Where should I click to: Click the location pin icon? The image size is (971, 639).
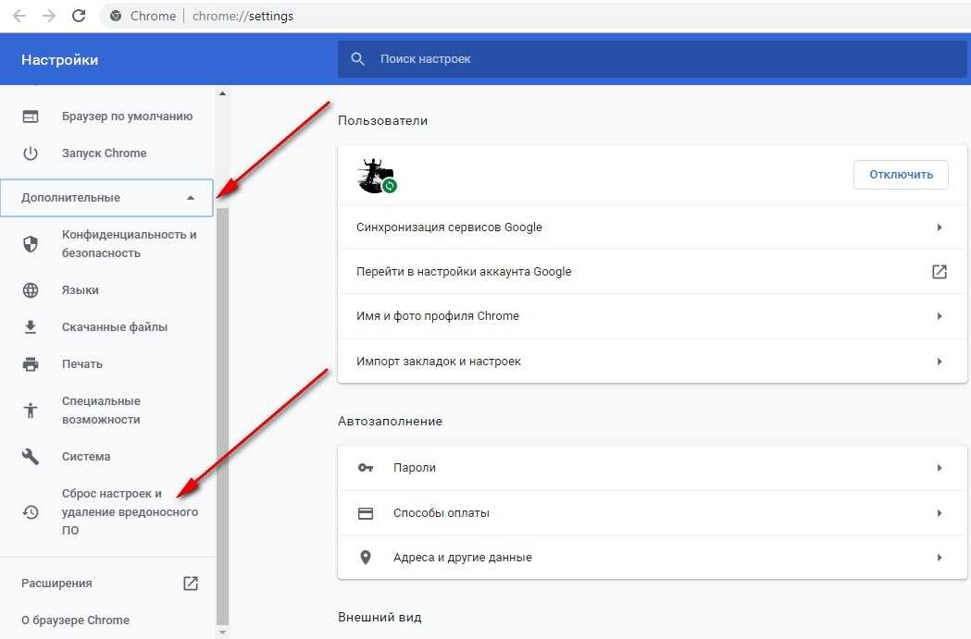click(366, 558)
